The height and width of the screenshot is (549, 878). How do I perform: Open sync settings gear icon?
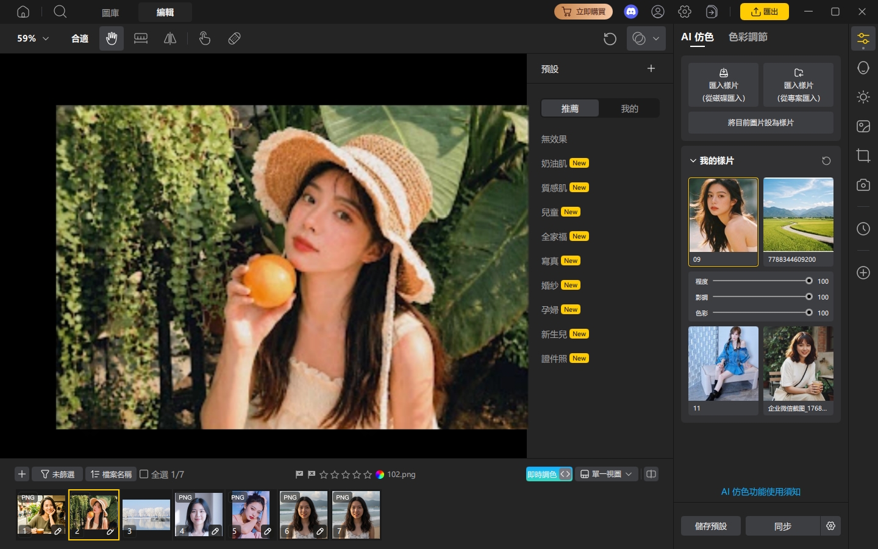(830, 526)
